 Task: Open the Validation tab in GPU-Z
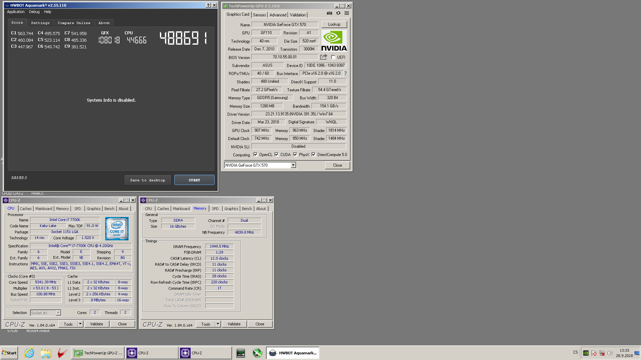click(x=297, y=15)
